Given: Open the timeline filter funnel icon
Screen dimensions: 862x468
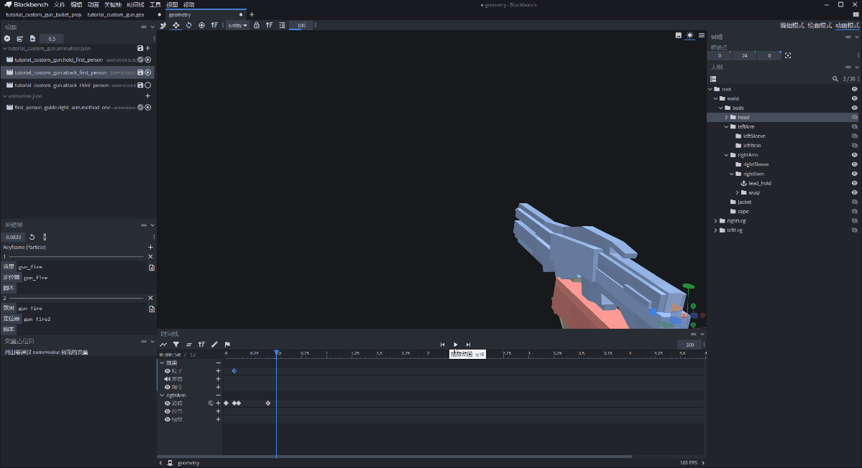Looking at the screenshot, I should [x=175, y=345].
